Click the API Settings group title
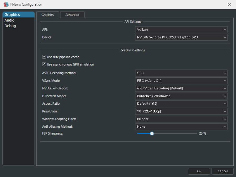 pyautogui.click(x=133, y=22)
